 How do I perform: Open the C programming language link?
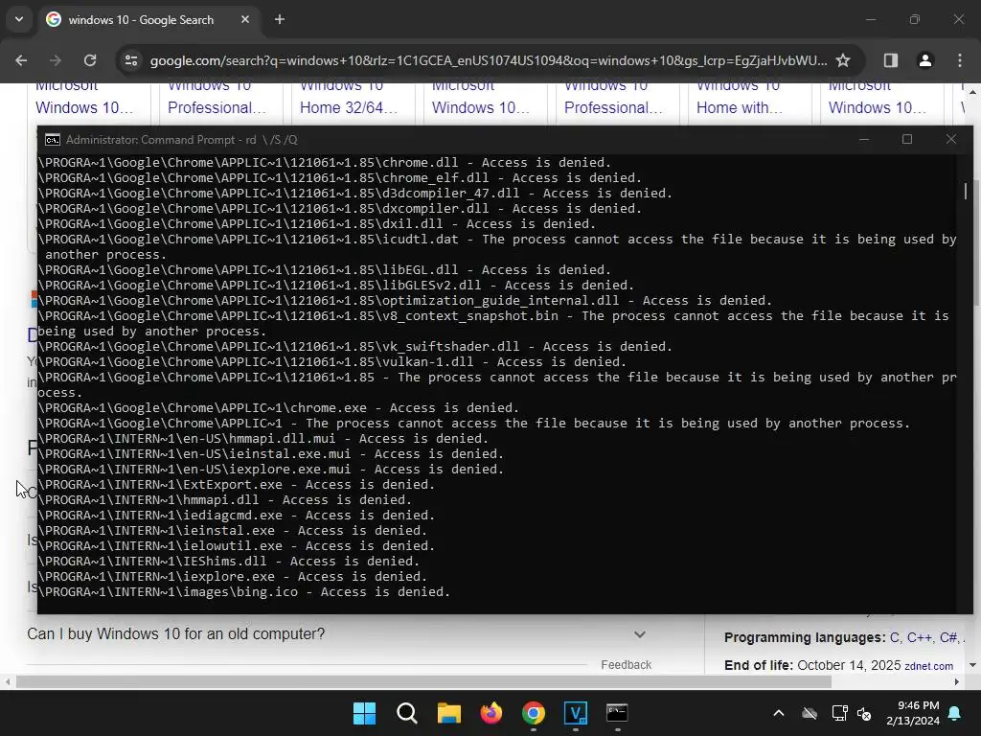point(895,637)
